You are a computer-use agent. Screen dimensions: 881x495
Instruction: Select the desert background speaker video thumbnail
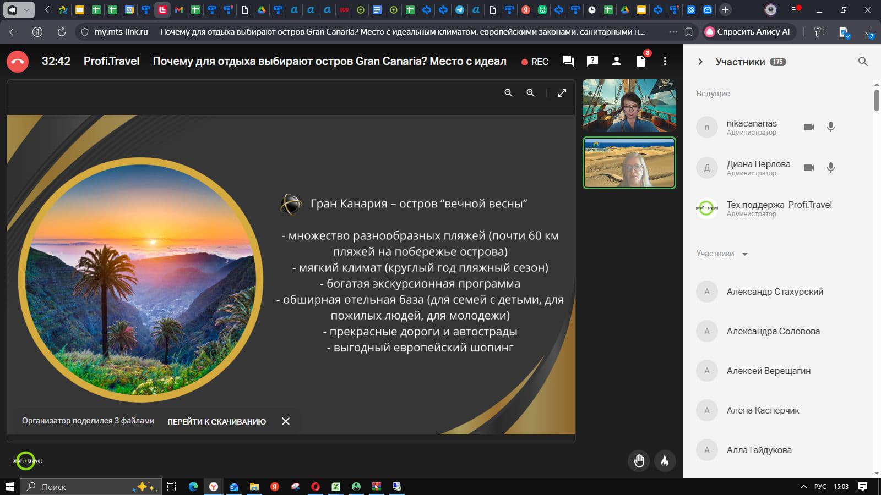[x=629, y=163]
